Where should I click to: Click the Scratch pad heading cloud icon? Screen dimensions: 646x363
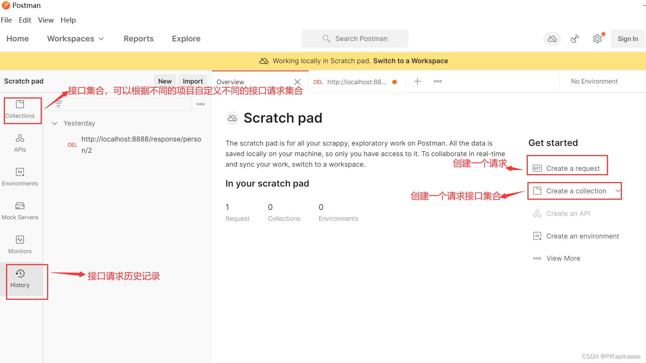click(x=232, y=118)
